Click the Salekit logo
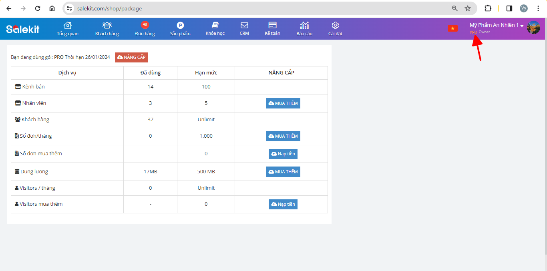Image resolution: width=547 pixels, height=271 pixels. pyautogui.click(x=23, y=29)
